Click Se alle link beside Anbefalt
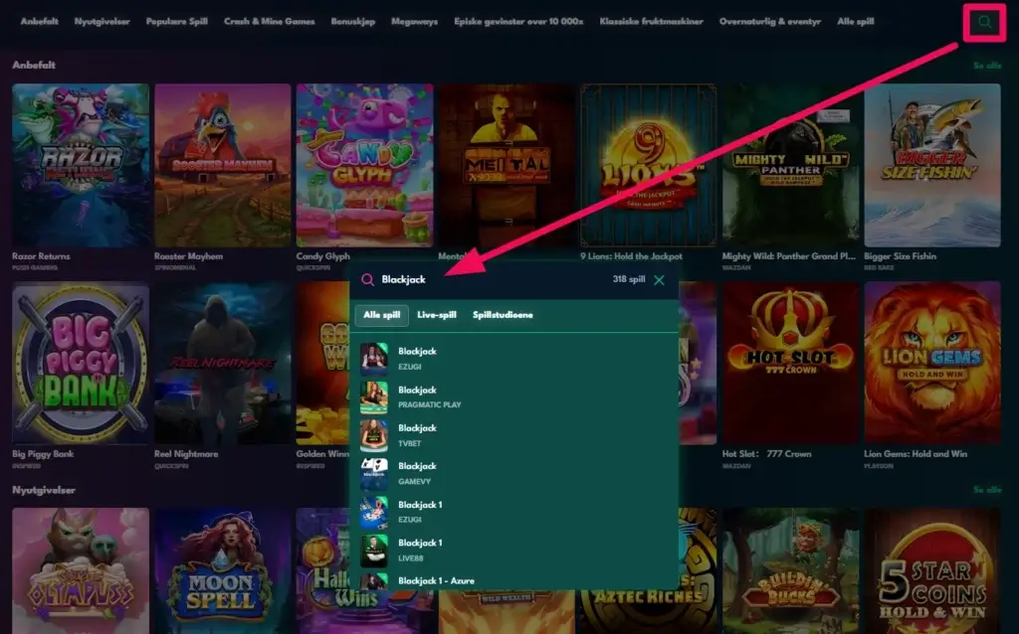Image resolution: width=1019 pixels, height=634 pixels. tap(986, 66)
